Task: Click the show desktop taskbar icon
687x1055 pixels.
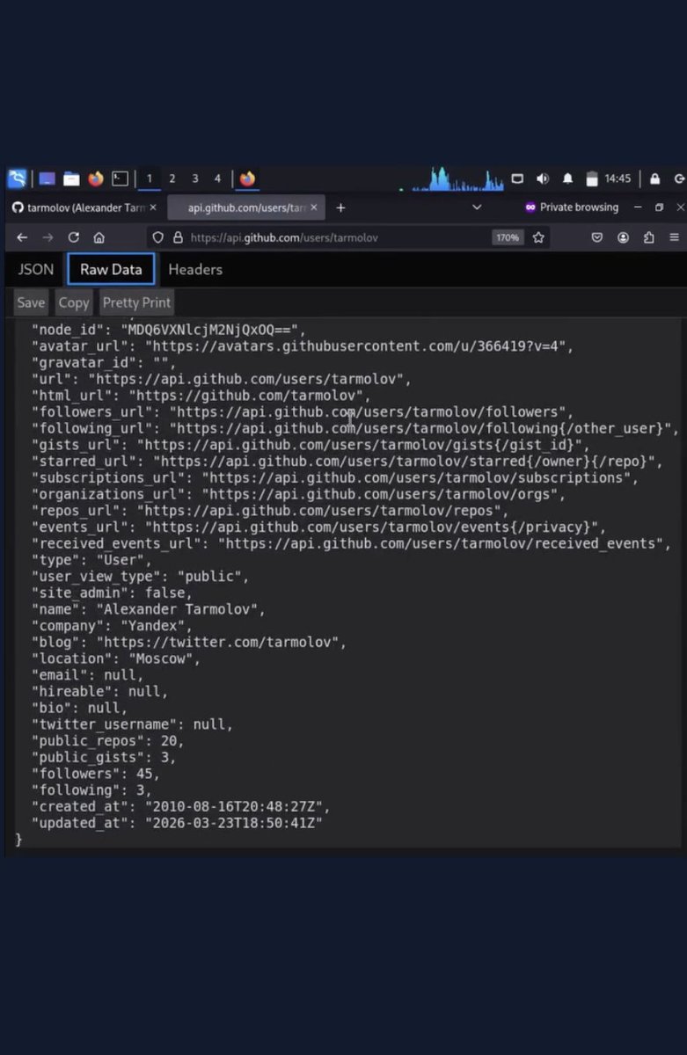Action: [47, 178]
